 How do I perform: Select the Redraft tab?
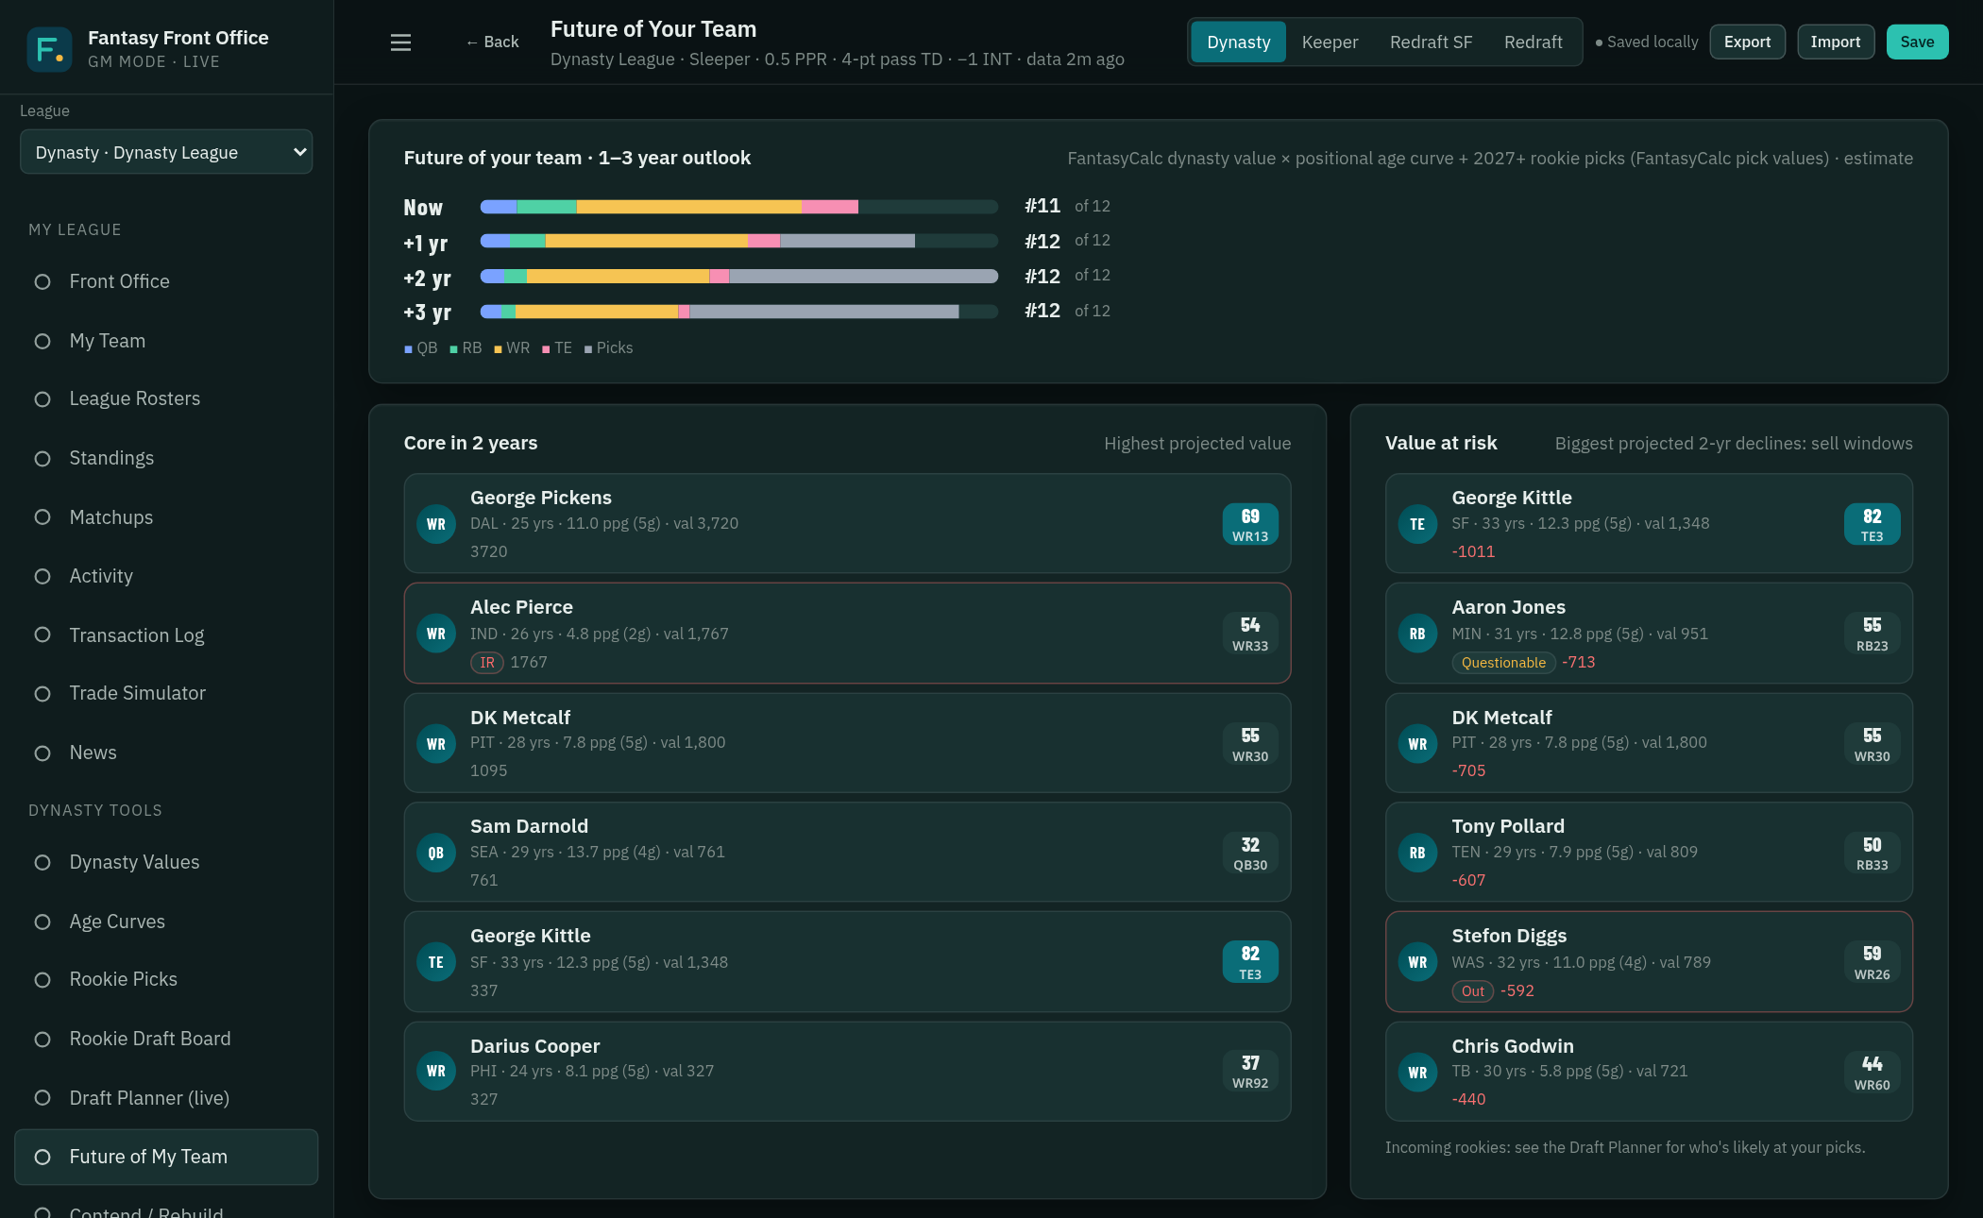(1533, 42)
